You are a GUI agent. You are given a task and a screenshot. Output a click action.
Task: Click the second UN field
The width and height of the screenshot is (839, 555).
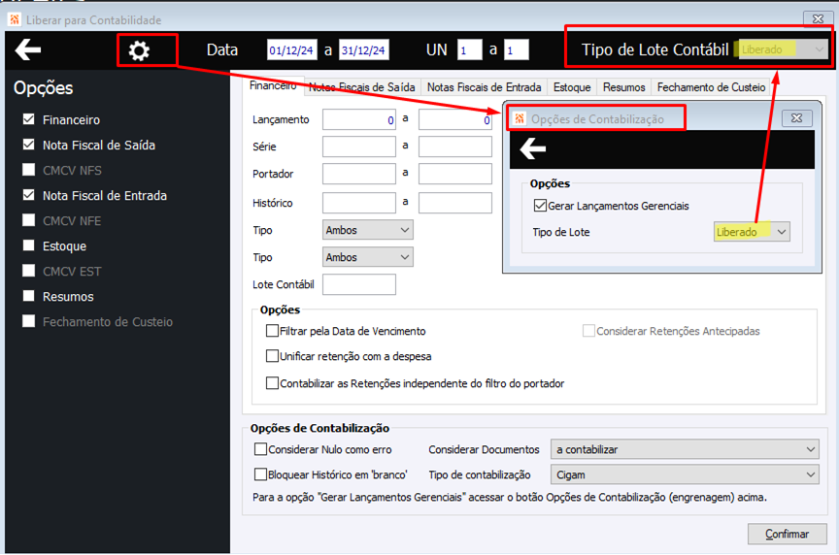pos(517,49)
